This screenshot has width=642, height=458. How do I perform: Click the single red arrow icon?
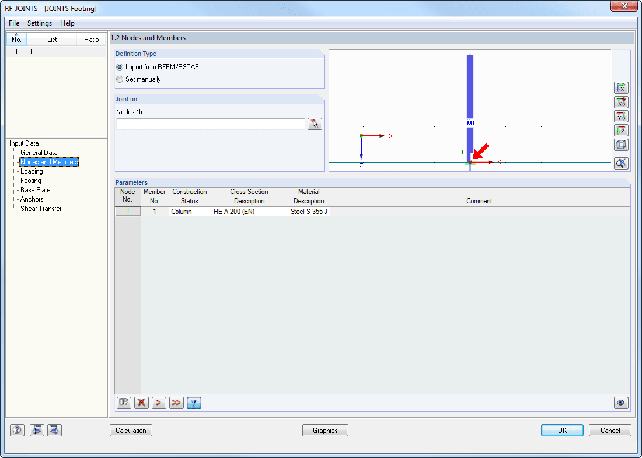159,403
